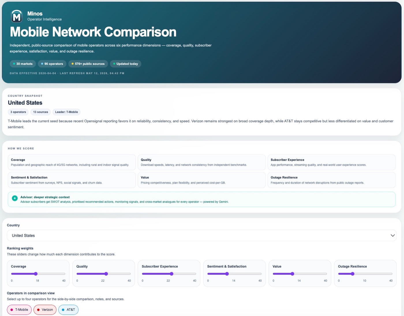Image resolution: width=404 pixels, height=316 pixels.
Task: Toggle the Verizon operator chip
Action: tap(45, 310)
